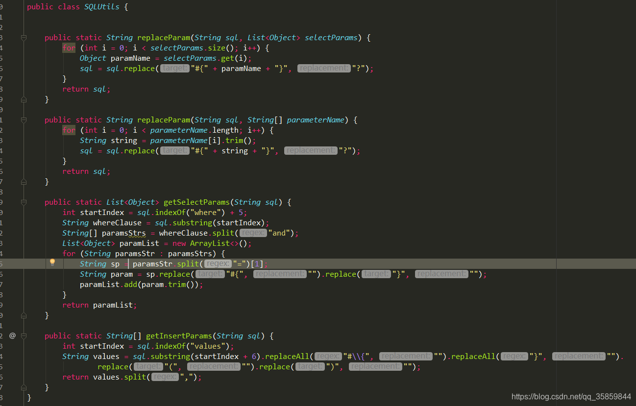The width and height of the screenshot is (636, 406).
Task: Click regex hint before "#\\{" in replaceAll
Action: [328, 357]
